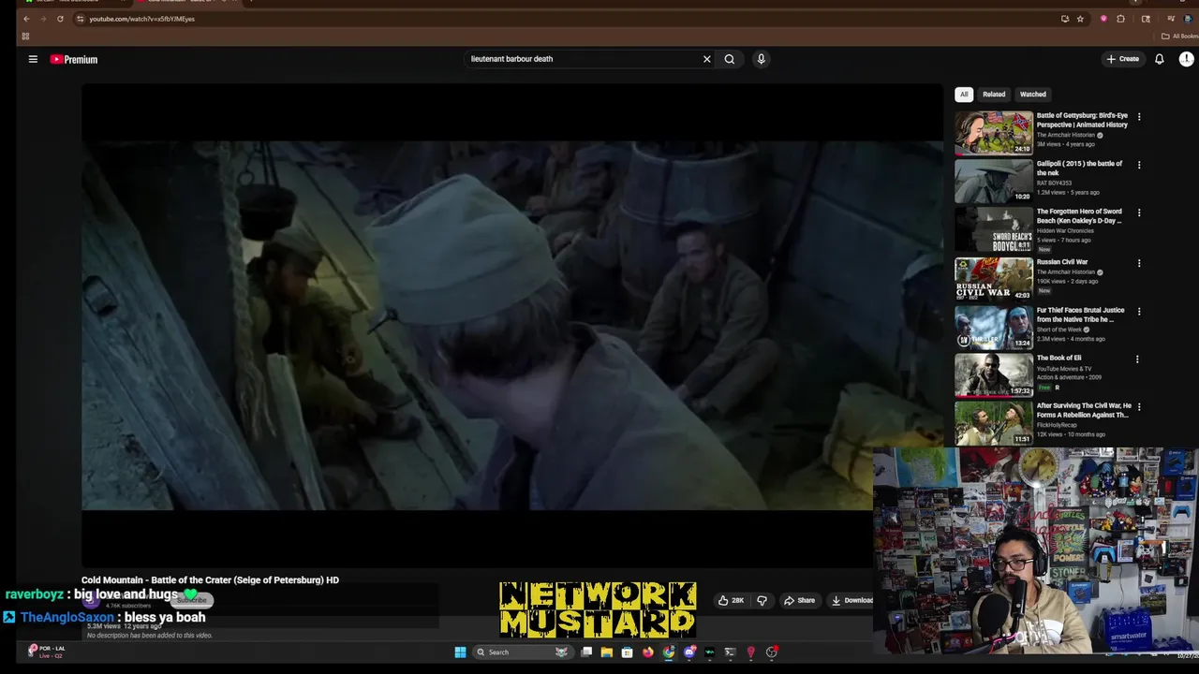Go to the YouTube Premium home logo

(x=74, y=59)
